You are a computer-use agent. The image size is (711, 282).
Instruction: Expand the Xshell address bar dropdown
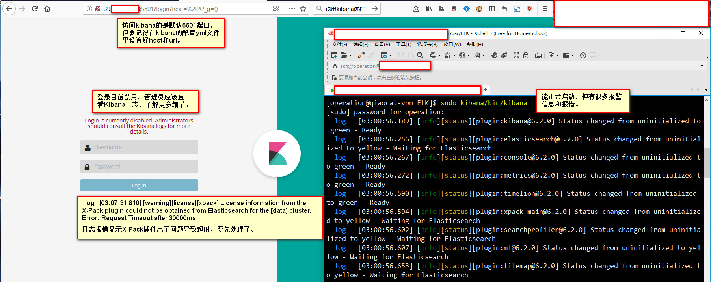[702, 66]
